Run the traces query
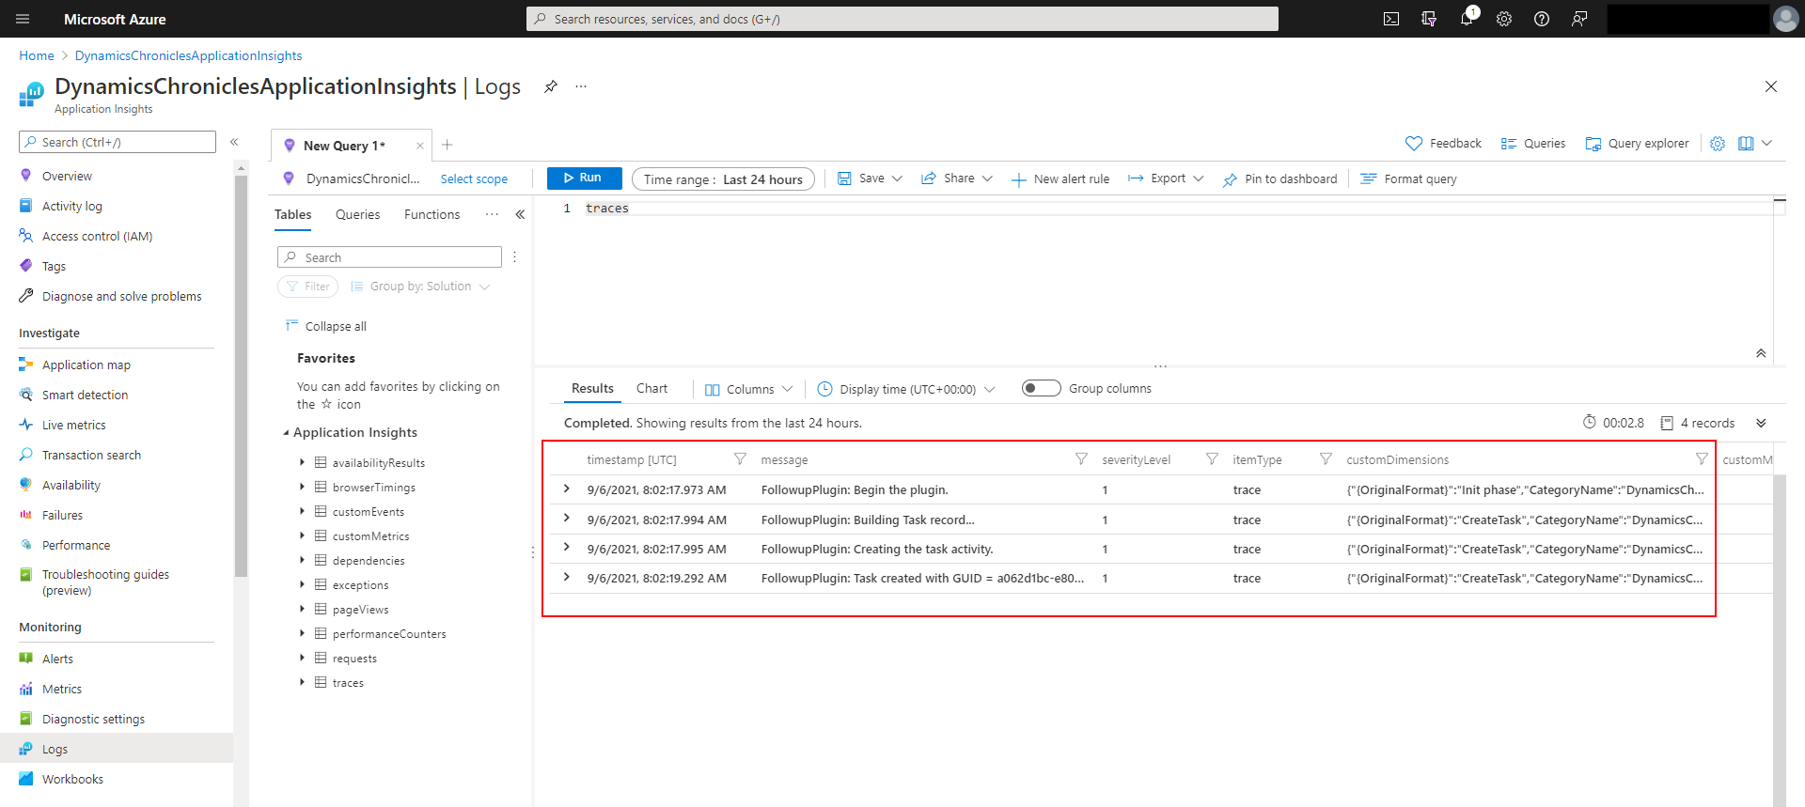 584,178
